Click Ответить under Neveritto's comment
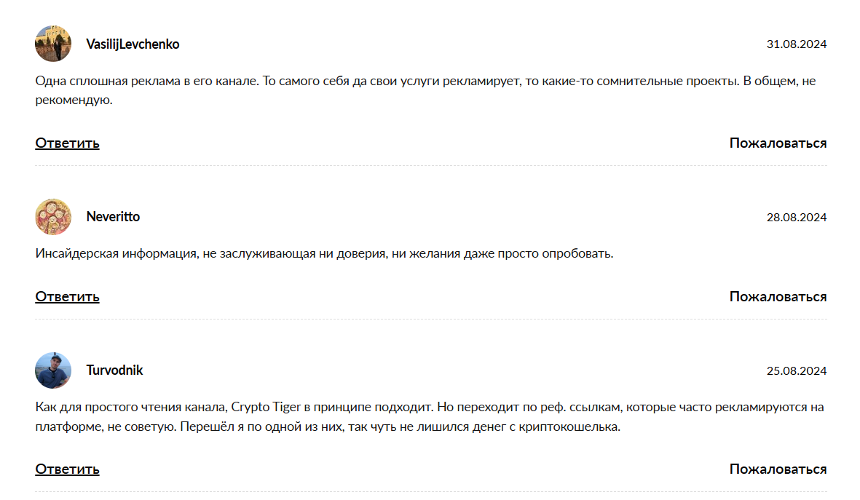The image size is (860, 500). 68,297
